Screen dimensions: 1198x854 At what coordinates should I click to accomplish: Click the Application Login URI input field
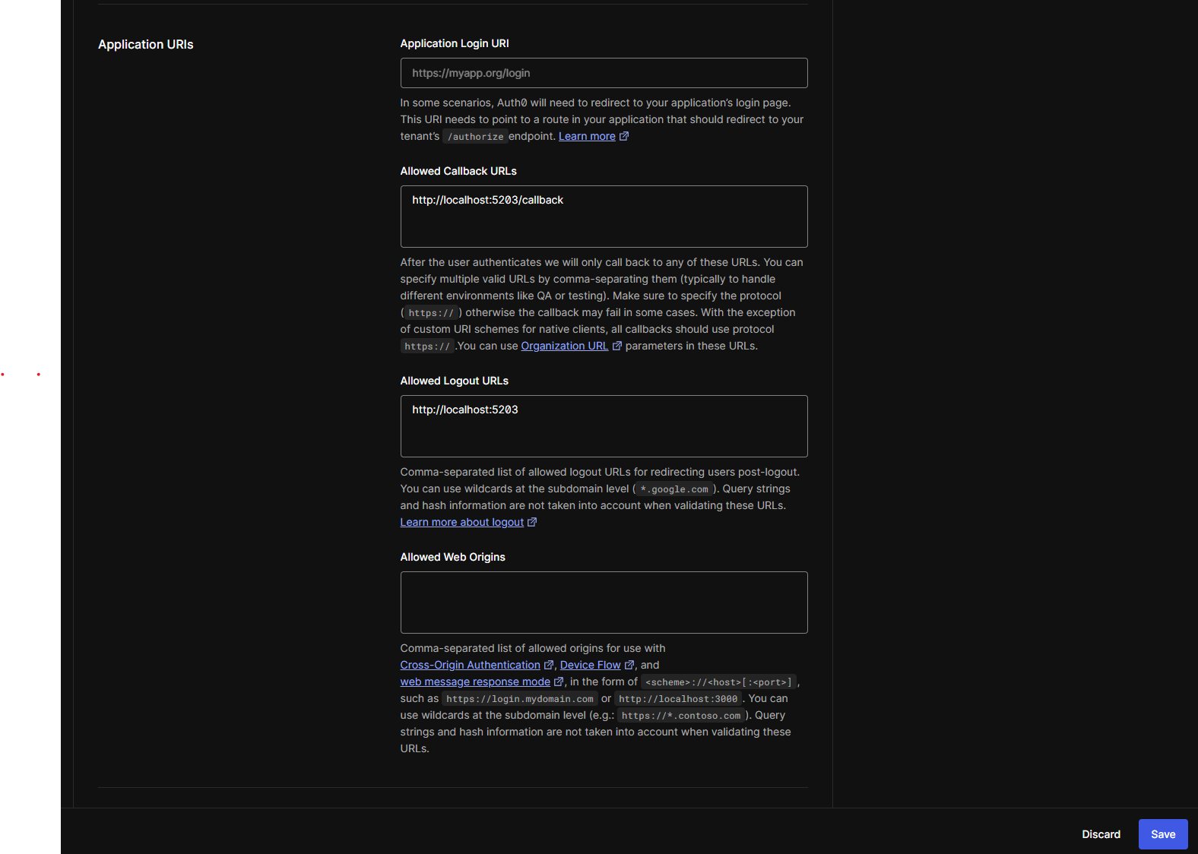(x=604, y=73)
